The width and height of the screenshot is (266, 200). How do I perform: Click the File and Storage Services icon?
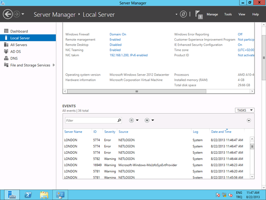click(6, 65)
